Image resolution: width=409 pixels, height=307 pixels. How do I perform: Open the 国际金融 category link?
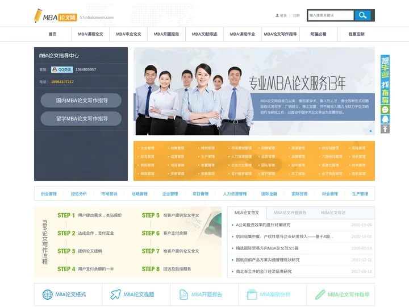coord(269,194)
